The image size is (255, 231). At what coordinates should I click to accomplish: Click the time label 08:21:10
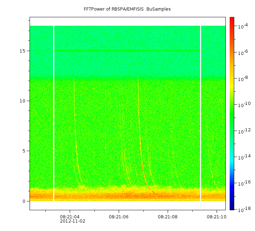[x=217, y=217]
